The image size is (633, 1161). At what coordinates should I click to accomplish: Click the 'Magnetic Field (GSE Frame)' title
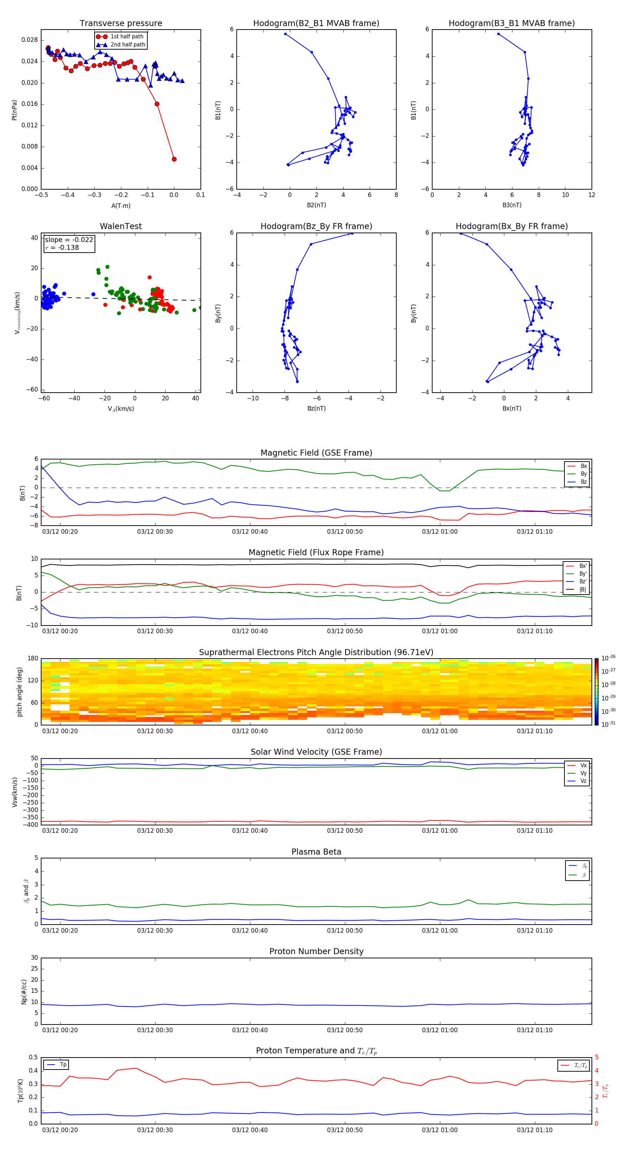(x=316, y=453)
